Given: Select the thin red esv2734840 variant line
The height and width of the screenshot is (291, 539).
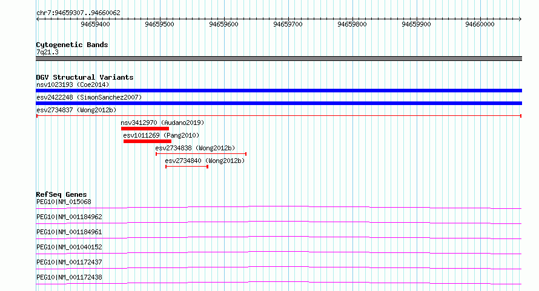Looking at the screenshot, I should pos(187,167).
